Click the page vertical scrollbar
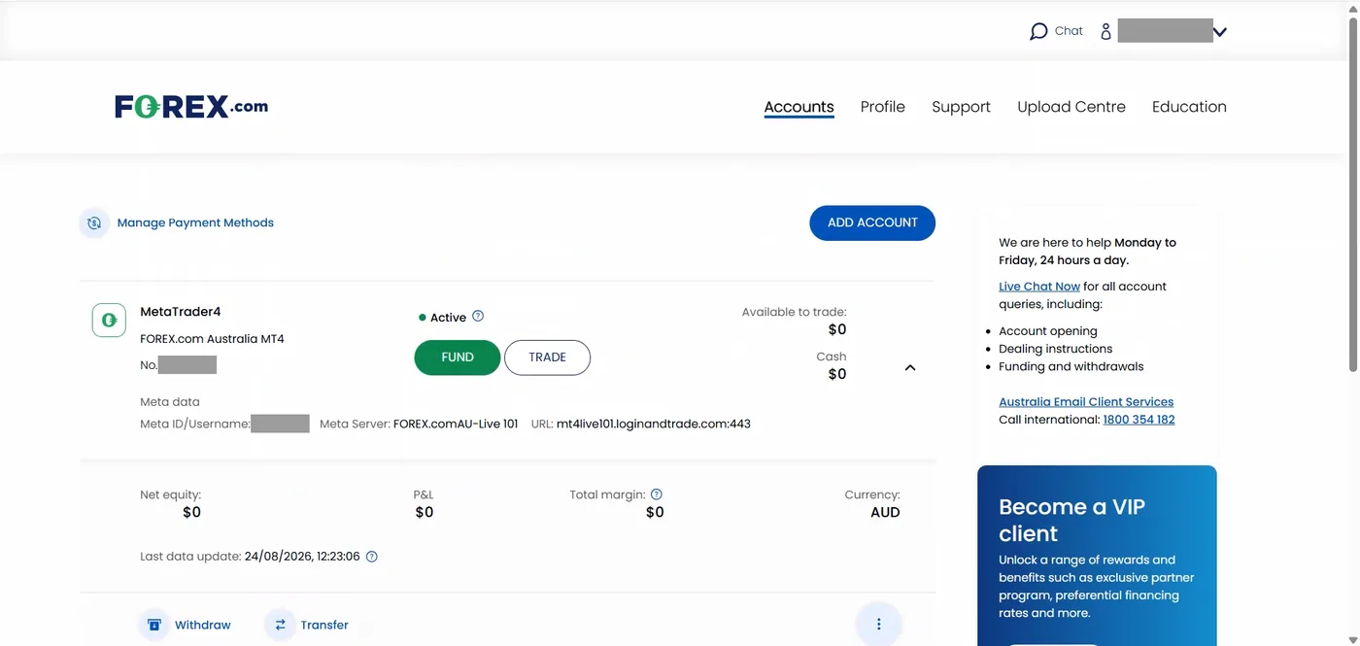 1353,194
